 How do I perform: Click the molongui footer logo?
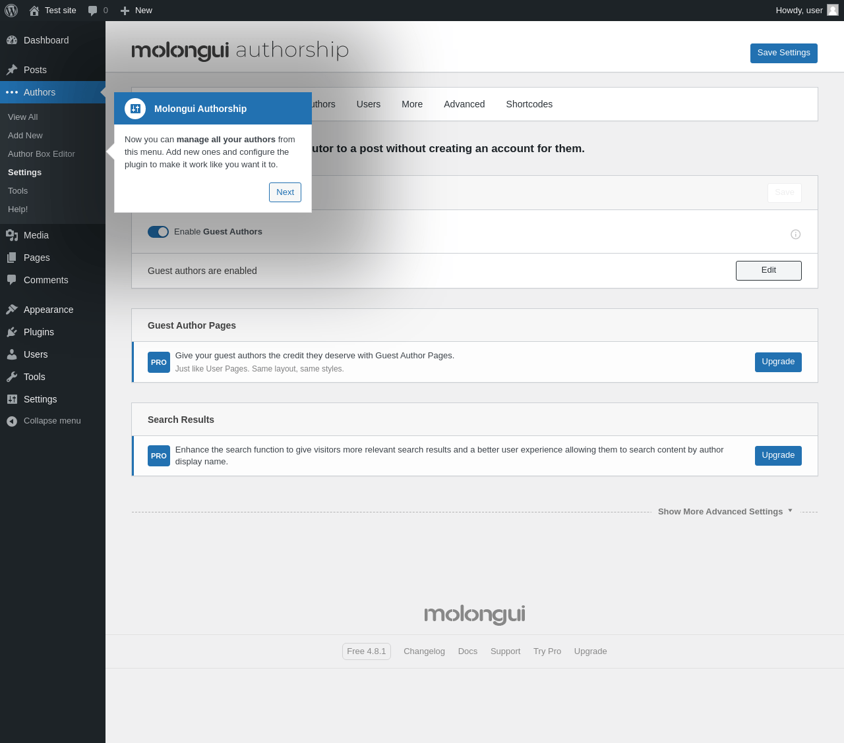pyautogui.click(x=475, y=615)
